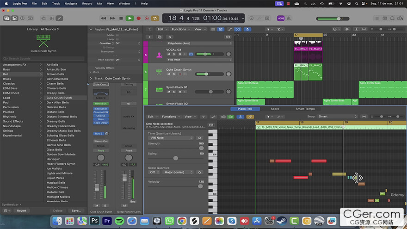
Task: Mute the VOCAL 03 track
Action: [169, 54]
